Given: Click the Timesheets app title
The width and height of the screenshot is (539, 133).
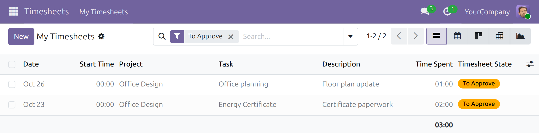Looking at the screenshot, I should coord(46,12).
